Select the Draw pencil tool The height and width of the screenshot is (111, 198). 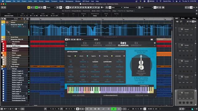click(x=73, y=7)
